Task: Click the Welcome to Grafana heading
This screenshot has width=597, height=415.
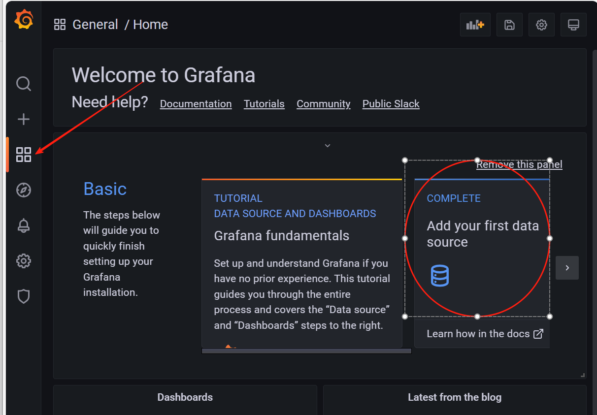Action: tap(164, 75)
